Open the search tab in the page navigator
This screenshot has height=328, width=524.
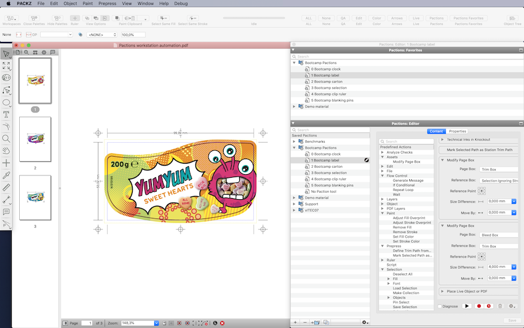pyautogui.click(x=26, y=52)
